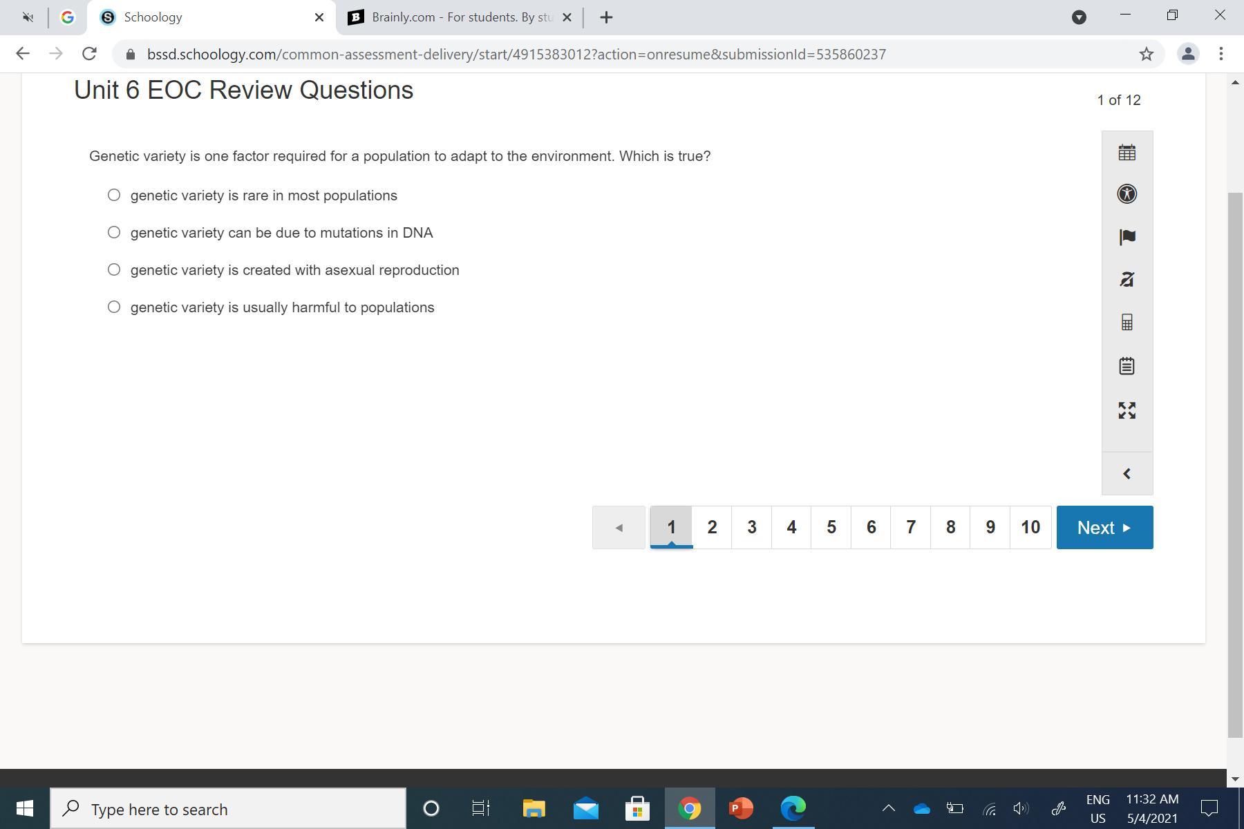Click the page vertical scrollbar thumb
This screenshot has height=829, width=1244.
(x=1234, y=463)
